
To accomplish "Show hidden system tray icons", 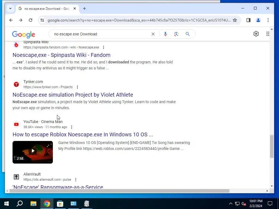I will 231,204.
